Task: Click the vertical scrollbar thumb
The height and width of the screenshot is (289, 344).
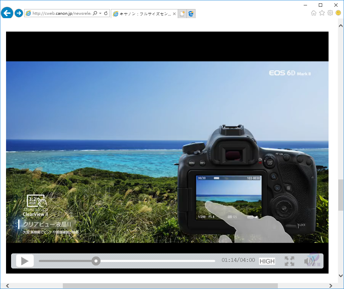Action: coord(341,195)
